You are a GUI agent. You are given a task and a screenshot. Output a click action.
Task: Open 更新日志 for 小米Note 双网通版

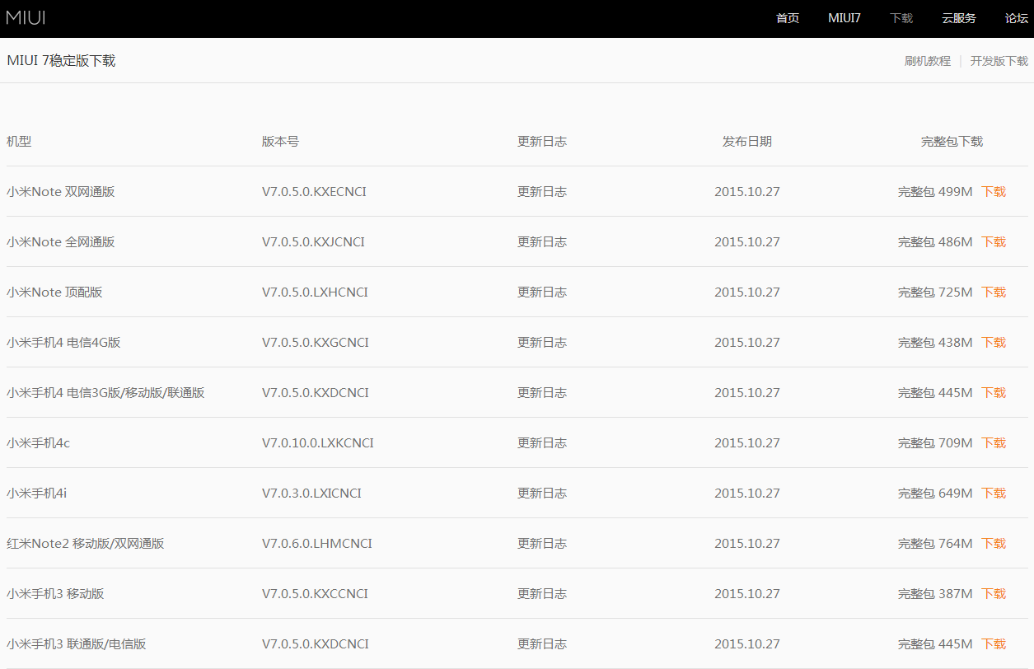click(x=542, y=192)
